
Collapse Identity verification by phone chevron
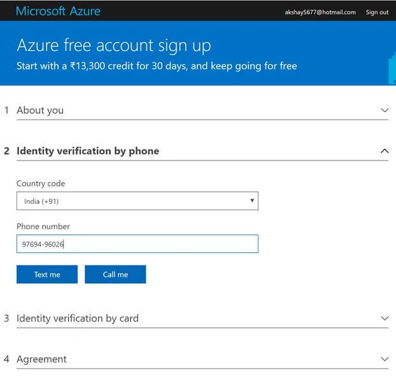point(385,151)
